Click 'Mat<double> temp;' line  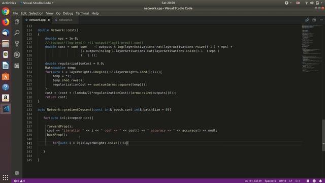61,68
